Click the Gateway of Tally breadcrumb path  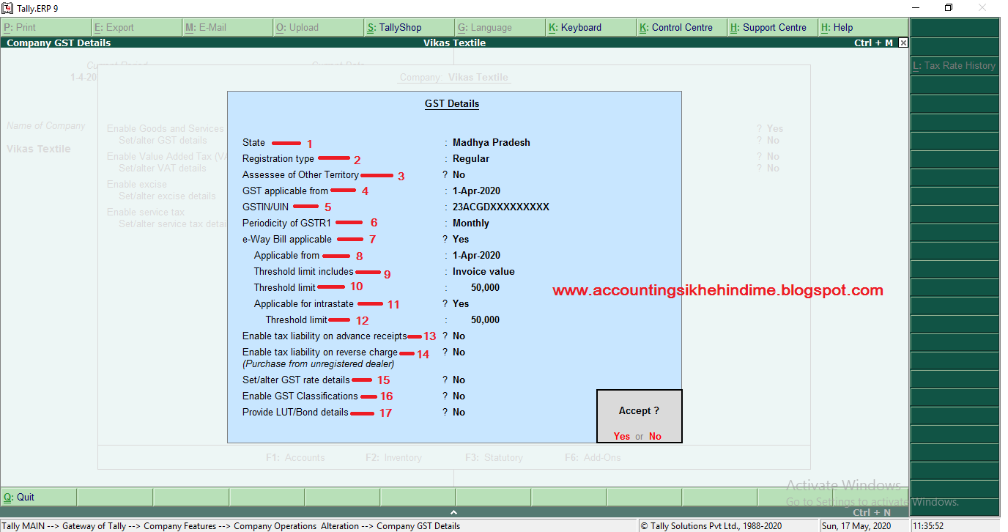(x=94, y=525)
